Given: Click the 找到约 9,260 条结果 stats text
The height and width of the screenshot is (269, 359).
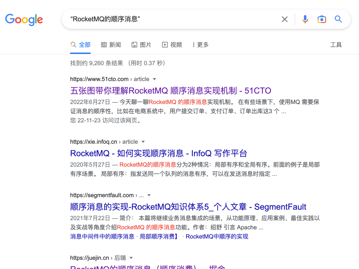Looking at the screenshot, I should click(97, 63).
